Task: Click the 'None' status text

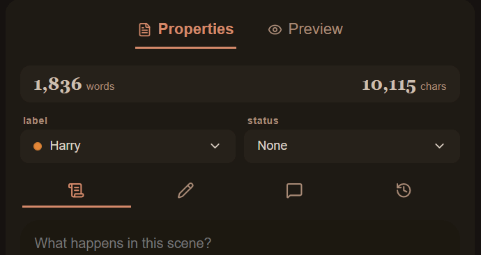Action: [273, 146]
